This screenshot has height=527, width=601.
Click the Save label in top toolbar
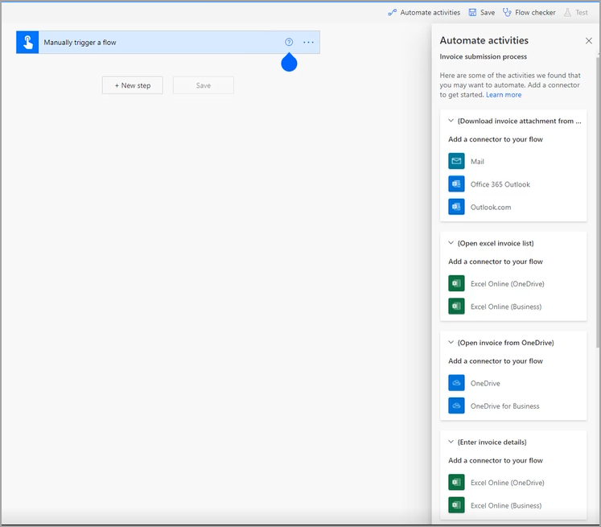[488, 13]
